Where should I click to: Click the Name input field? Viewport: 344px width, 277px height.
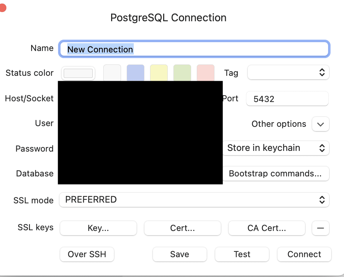(194, 49)
